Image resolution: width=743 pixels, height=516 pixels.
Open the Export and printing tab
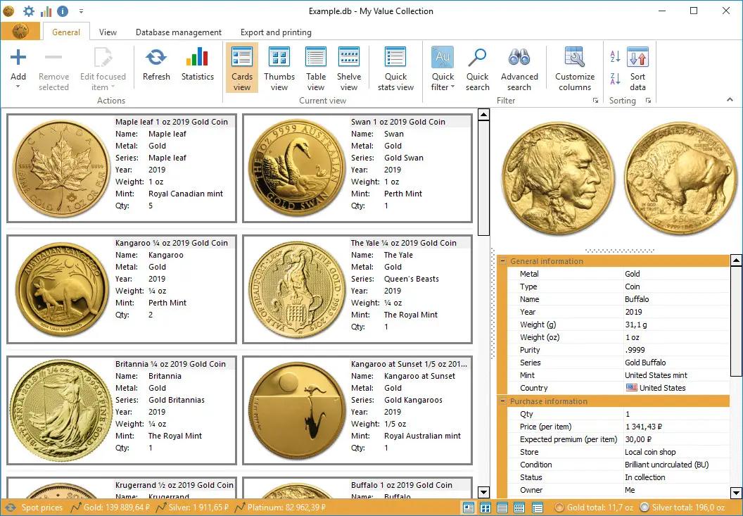coord(276,32)
